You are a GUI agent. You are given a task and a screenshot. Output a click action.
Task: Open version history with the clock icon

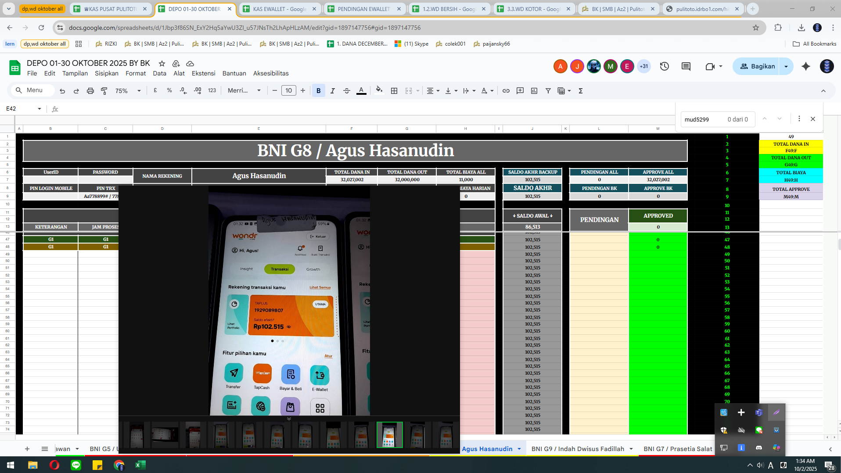(x=665, y=66)
